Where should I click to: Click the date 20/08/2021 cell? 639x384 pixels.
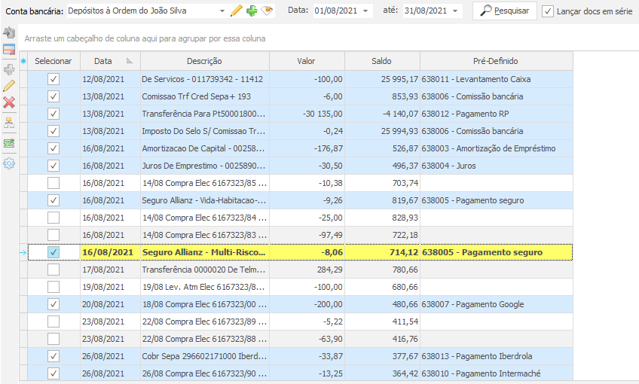pos(111,304)
